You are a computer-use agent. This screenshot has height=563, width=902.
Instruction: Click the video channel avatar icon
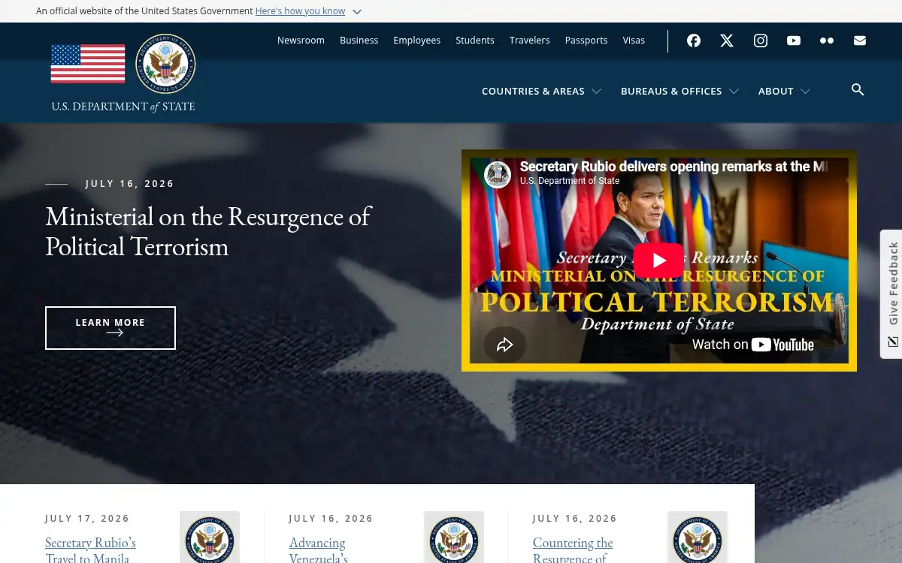click(498, 174)
